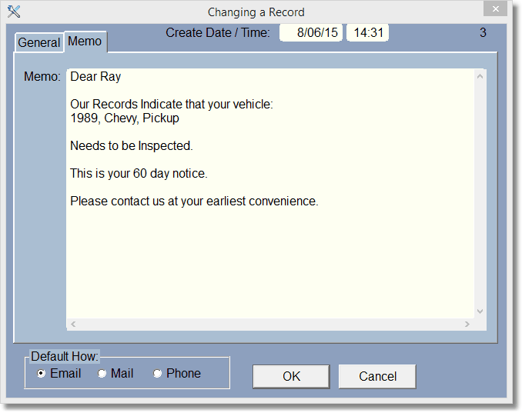
Task: Place cursor on the 'Dear Ray' line
Action: click(95, 77)
